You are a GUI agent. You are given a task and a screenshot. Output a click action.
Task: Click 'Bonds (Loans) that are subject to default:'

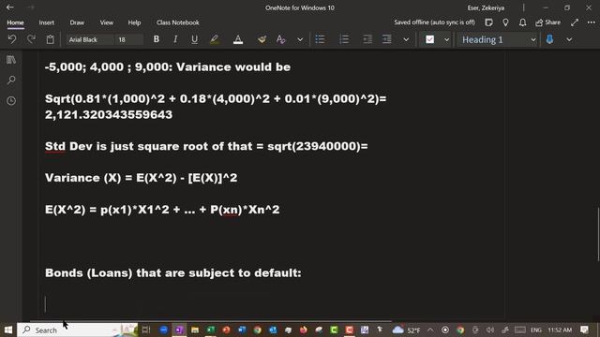(x=172, y=272)
